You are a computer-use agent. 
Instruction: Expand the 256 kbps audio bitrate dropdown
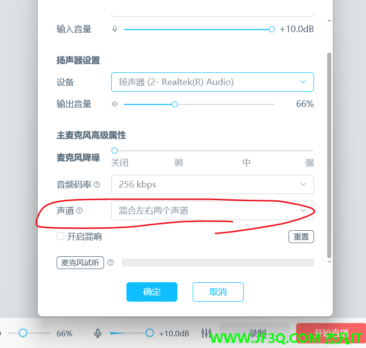click(x=213, y=184)
